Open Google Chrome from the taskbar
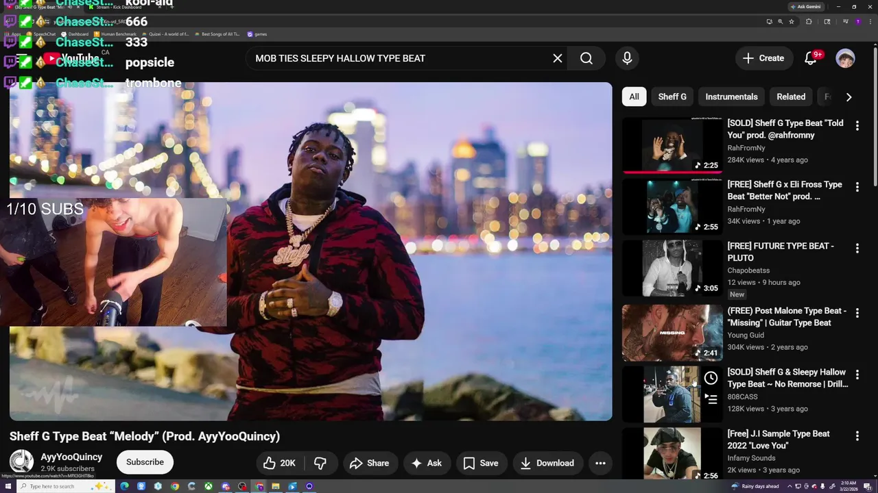This screenshot has width=878, height=493. (x=175, y=486)
